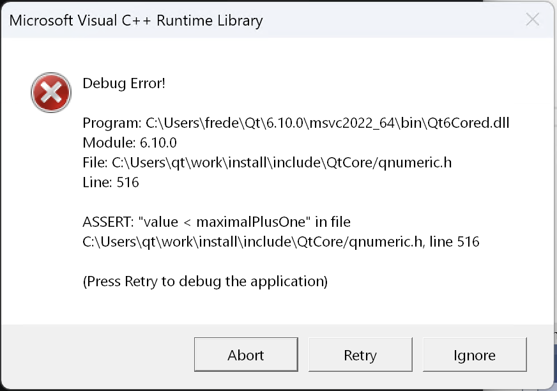Click qnumeric.h in the File path line
Screen dimensions: 557x391
click(415, 162)
